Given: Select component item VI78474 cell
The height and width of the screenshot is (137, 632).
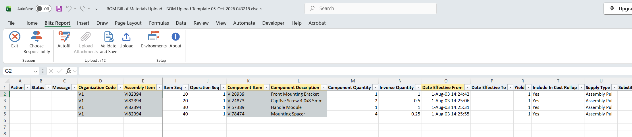Looking at the screenshot, I should coord(248,114).
